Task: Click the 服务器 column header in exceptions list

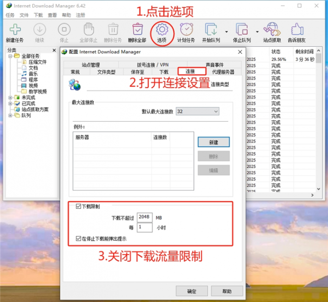Action: [112, 137]
